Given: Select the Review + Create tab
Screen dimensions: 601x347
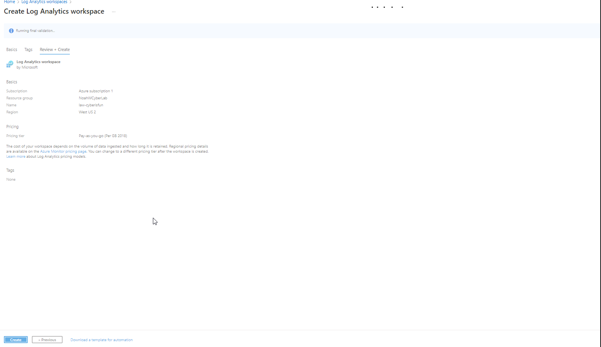Looking at the screenshot, I should click(x=55, y=49).
